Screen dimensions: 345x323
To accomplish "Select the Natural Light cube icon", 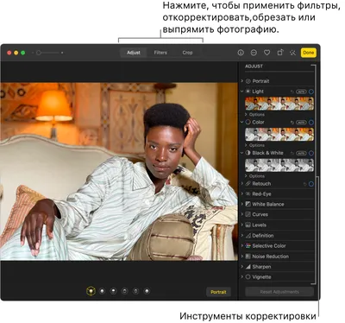I will point(91,291).
